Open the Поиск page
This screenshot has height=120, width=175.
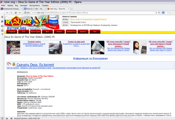(x=59, y=32)
